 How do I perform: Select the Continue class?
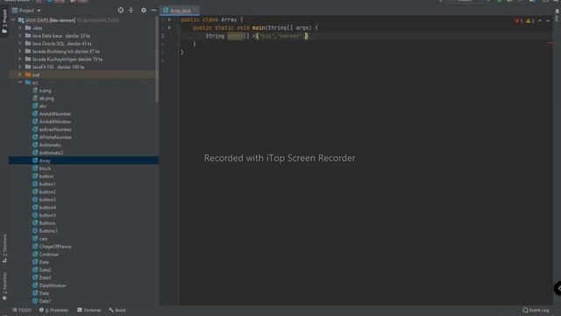tap(46, 255)
